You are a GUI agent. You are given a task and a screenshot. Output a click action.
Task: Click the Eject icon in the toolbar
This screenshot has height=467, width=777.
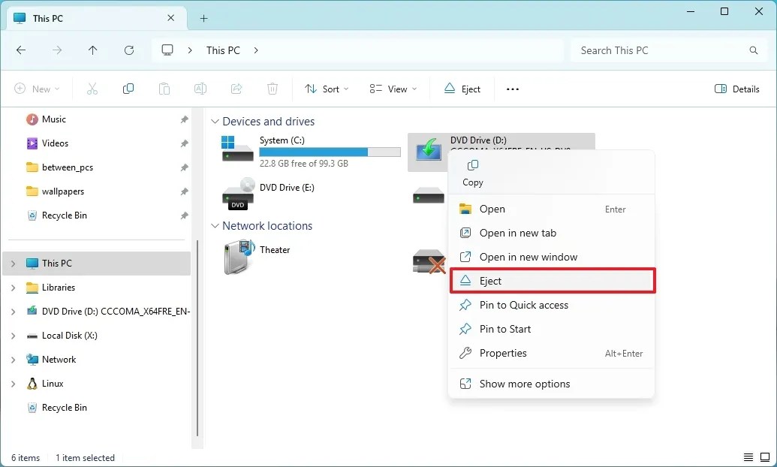(x=462, y=89)
